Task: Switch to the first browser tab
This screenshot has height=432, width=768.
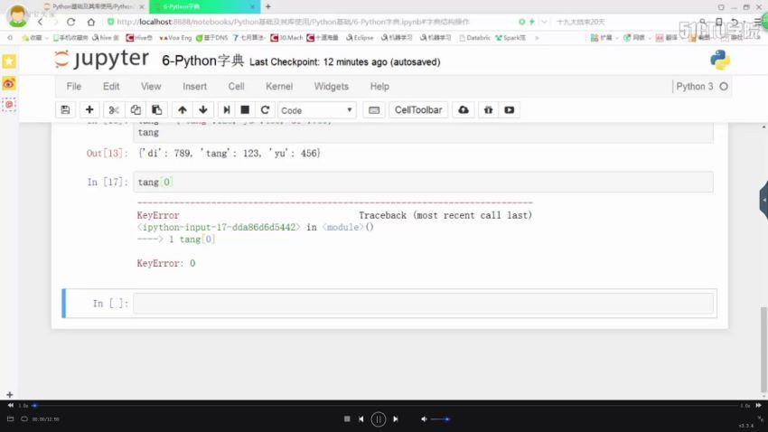Action: (93, 6)
